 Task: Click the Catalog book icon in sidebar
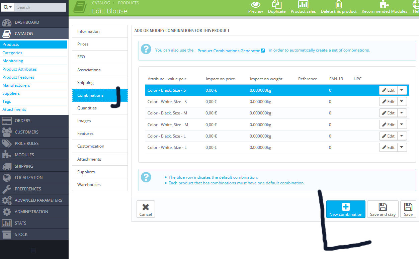7,34
